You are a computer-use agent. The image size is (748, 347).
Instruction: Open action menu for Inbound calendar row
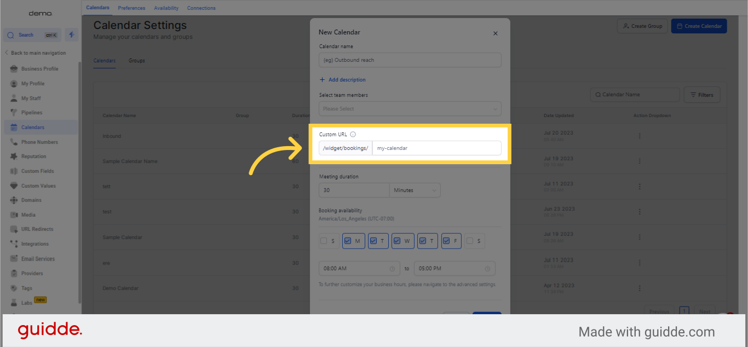(x=640, y=136)
